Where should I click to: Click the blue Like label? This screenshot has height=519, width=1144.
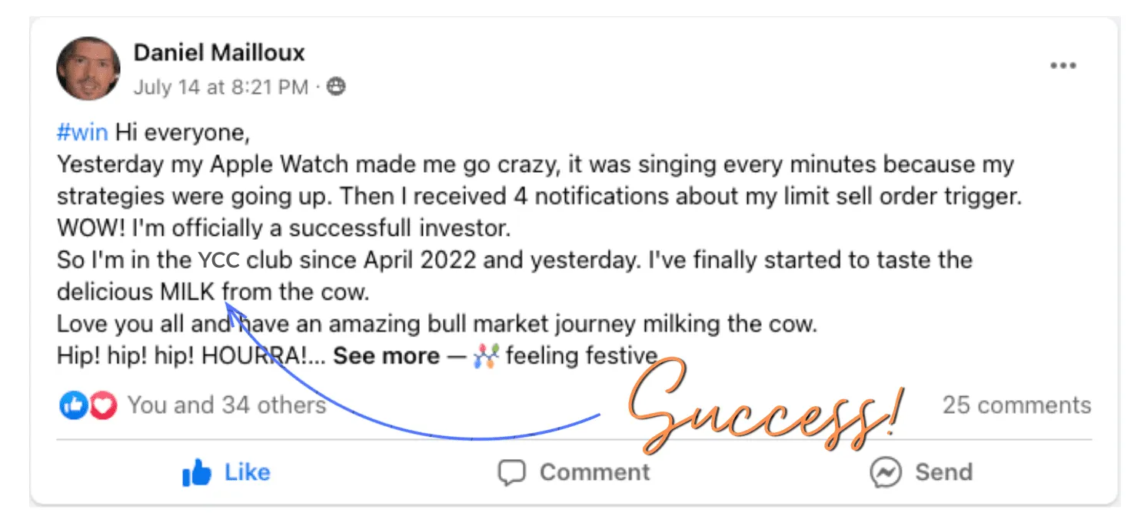point(247,472)
